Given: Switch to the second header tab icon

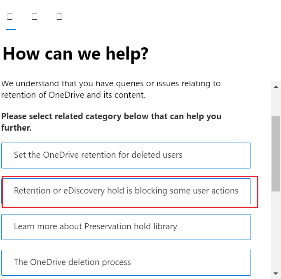Looking at the screenshot, I should (x=35, y=16).
